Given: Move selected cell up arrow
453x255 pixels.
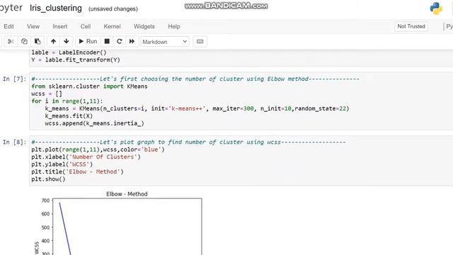Looking at the screenshot, I should 53,42.
